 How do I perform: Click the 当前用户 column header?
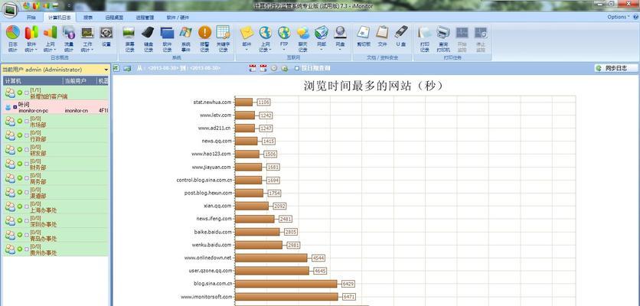point(79,81)
